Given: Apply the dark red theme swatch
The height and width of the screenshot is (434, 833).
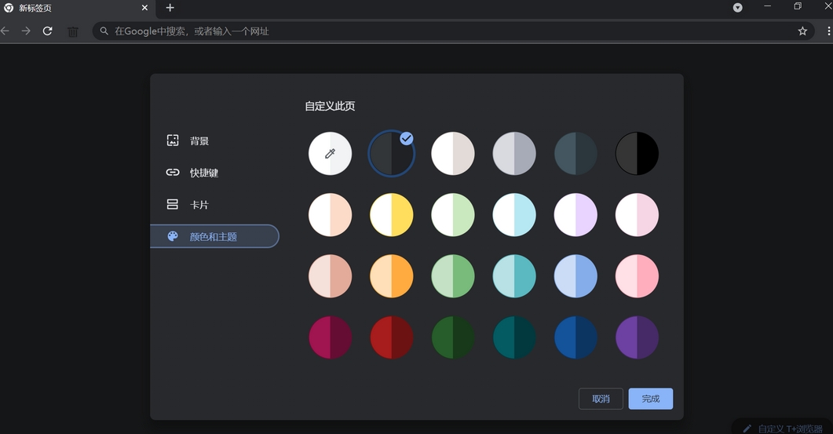Looking at the screenshot, I should (x=391, y=337).
